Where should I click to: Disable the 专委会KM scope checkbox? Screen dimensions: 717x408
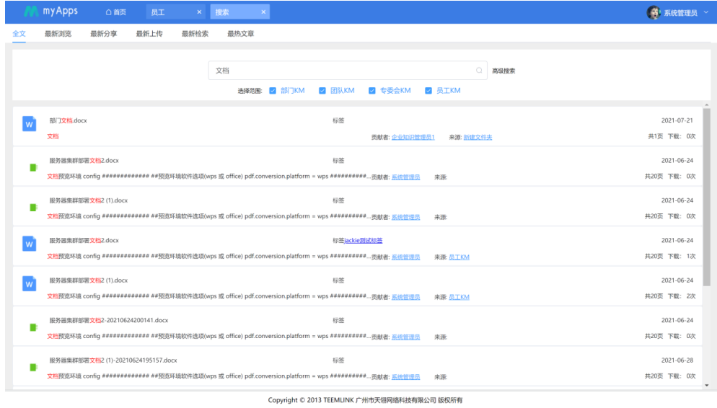(372, 91)
